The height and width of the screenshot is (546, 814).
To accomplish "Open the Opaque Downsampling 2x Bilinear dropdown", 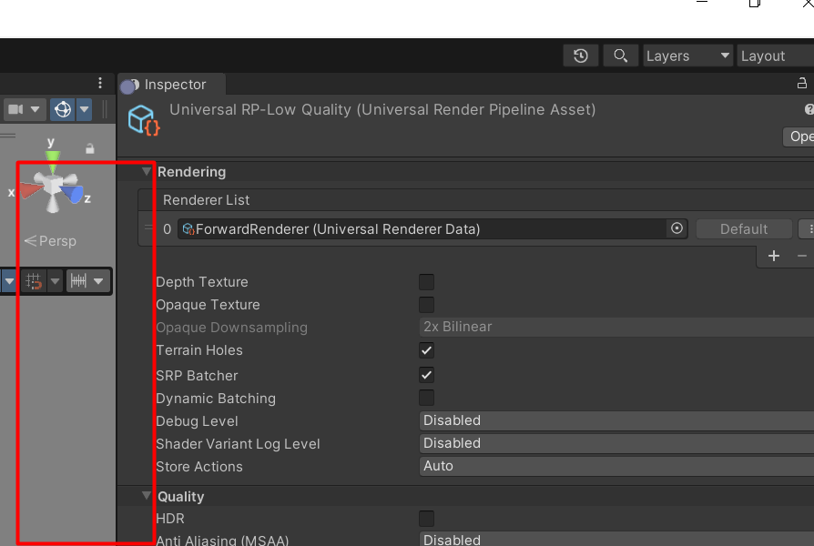I will (x=616, y=327).
